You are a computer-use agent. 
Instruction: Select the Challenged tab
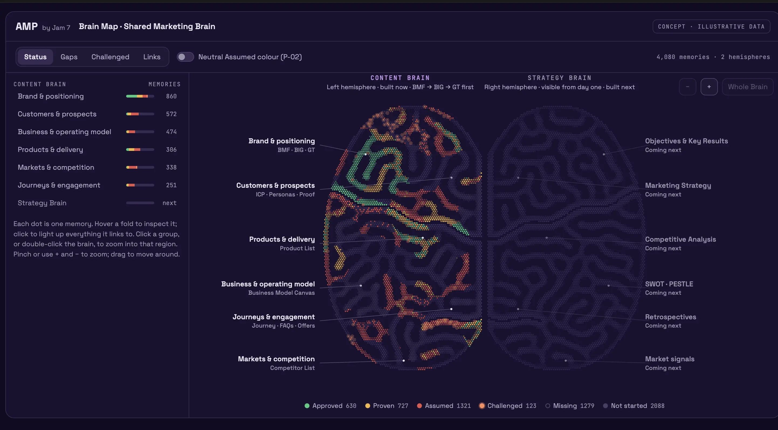[x=110, y=57]
